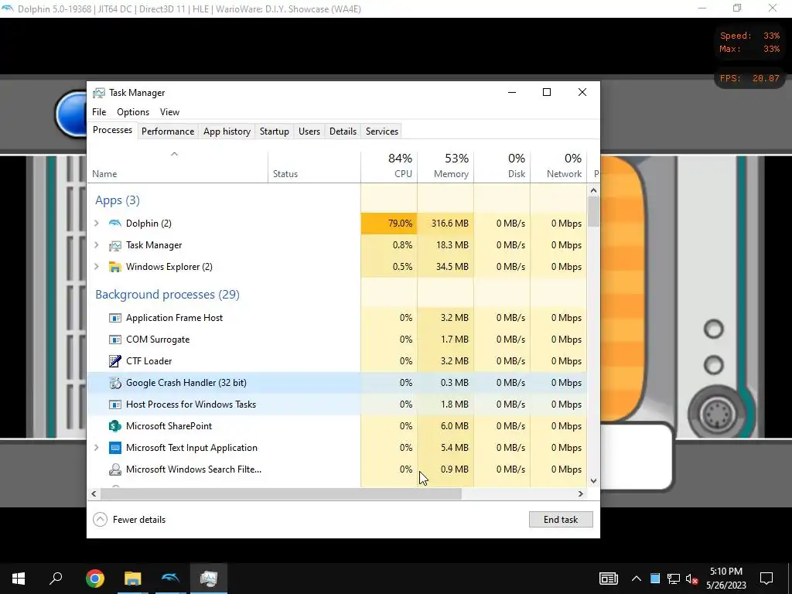Image resolution: width=792 pixels, height=594 pixels.
Task: Launch Google Chrome from the taskbar
Action: (95, 579)
